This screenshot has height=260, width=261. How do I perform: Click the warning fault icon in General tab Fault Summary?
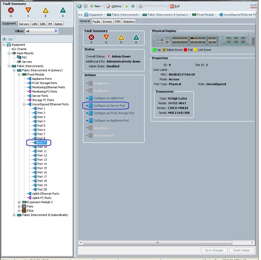(136, 37)
